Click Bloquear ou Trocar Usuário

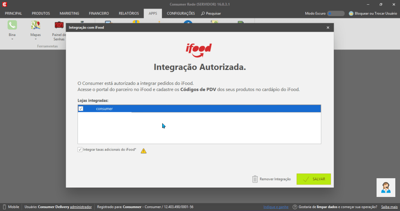tap(376, 14)
